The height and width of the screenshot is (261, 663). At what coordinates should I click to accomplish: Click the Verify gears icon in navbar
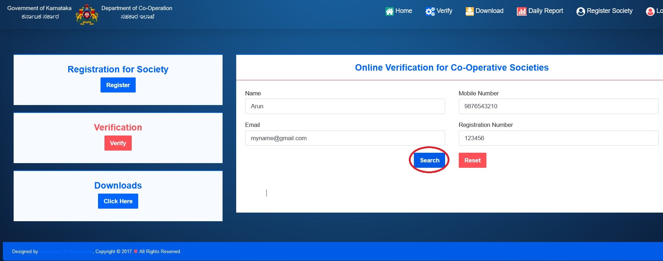pyautogui.click(x=430, y=11)
